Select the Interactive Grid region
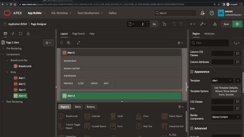 [173, 126]
